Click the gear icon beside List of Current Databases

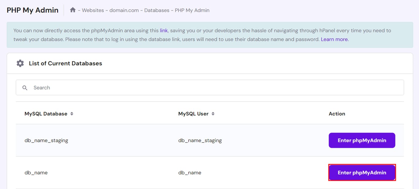pyautogui.click(x=20, y=63)
